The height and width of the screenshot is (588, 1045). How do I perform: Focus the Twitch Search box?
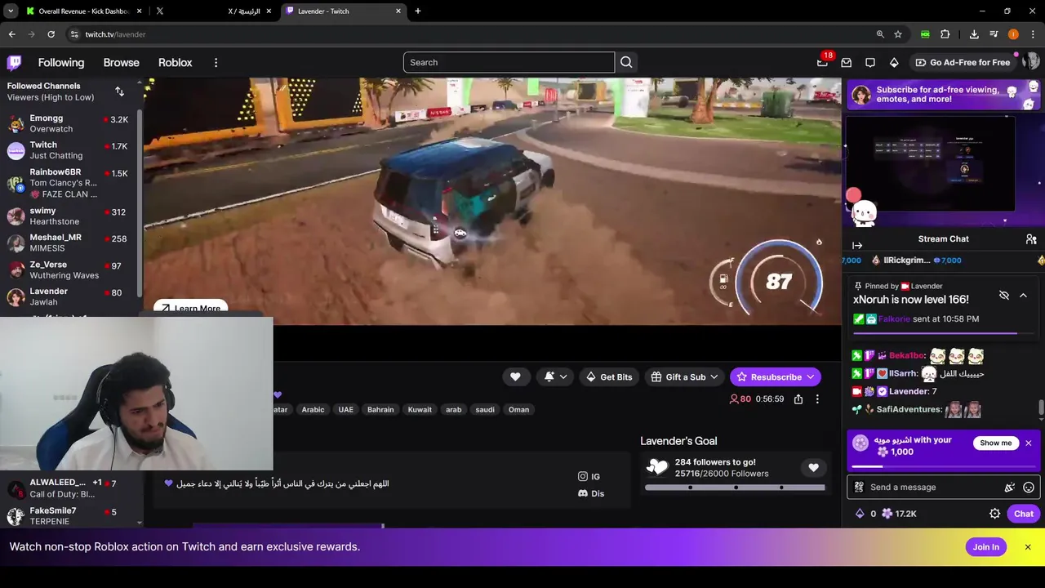pos(509,62)
